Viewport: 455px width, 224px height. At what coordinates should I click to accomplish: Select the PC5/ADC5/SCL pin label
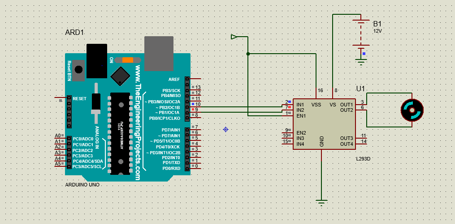(87, 167)
